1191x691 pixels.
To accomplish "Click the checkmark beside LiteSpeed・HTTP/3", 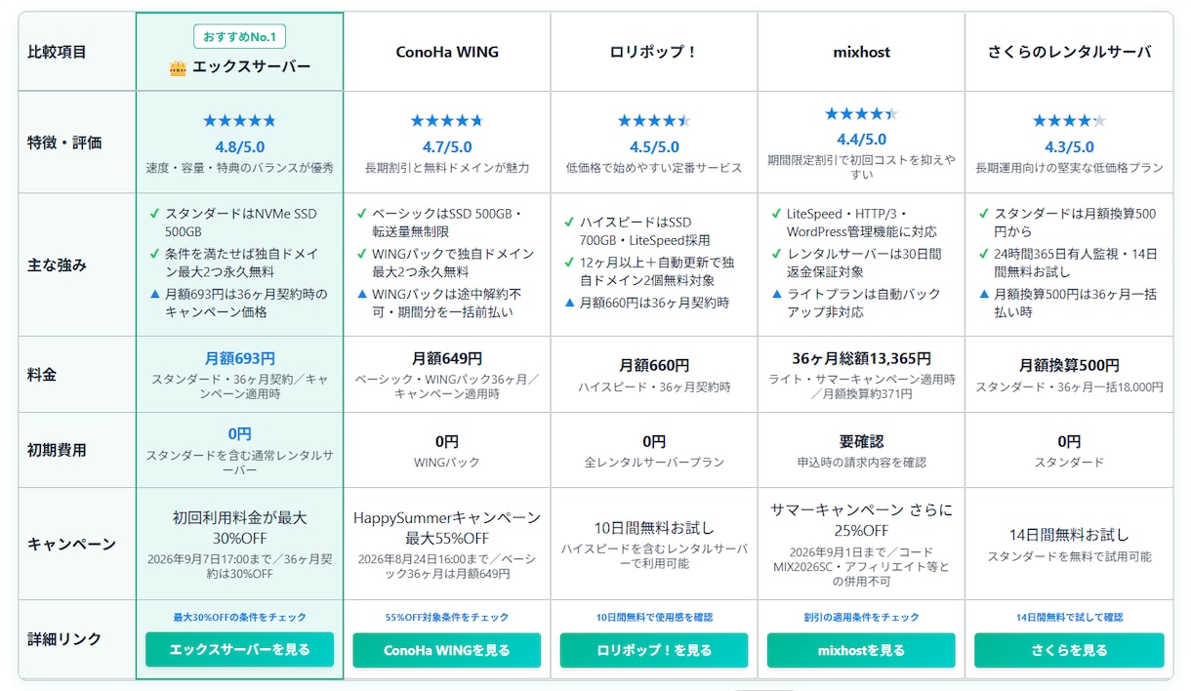I will (776, 214).
